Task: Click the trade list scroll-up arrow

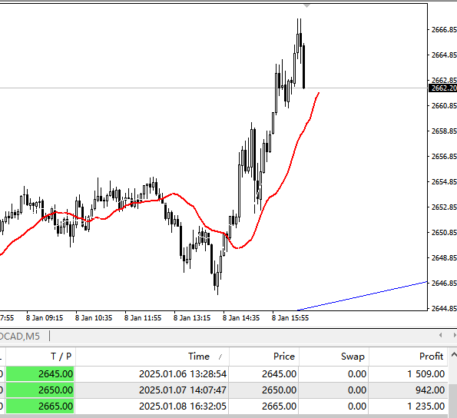Action: click(x=454, y=355)
